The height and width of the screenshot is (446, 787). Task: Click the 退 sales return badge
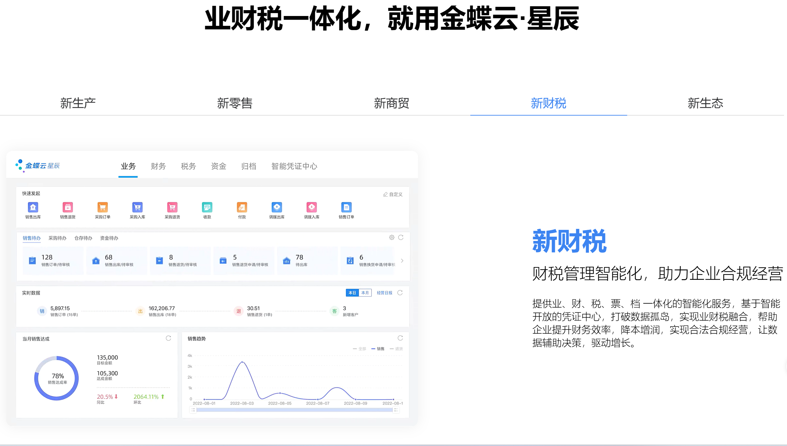(239, 311)
